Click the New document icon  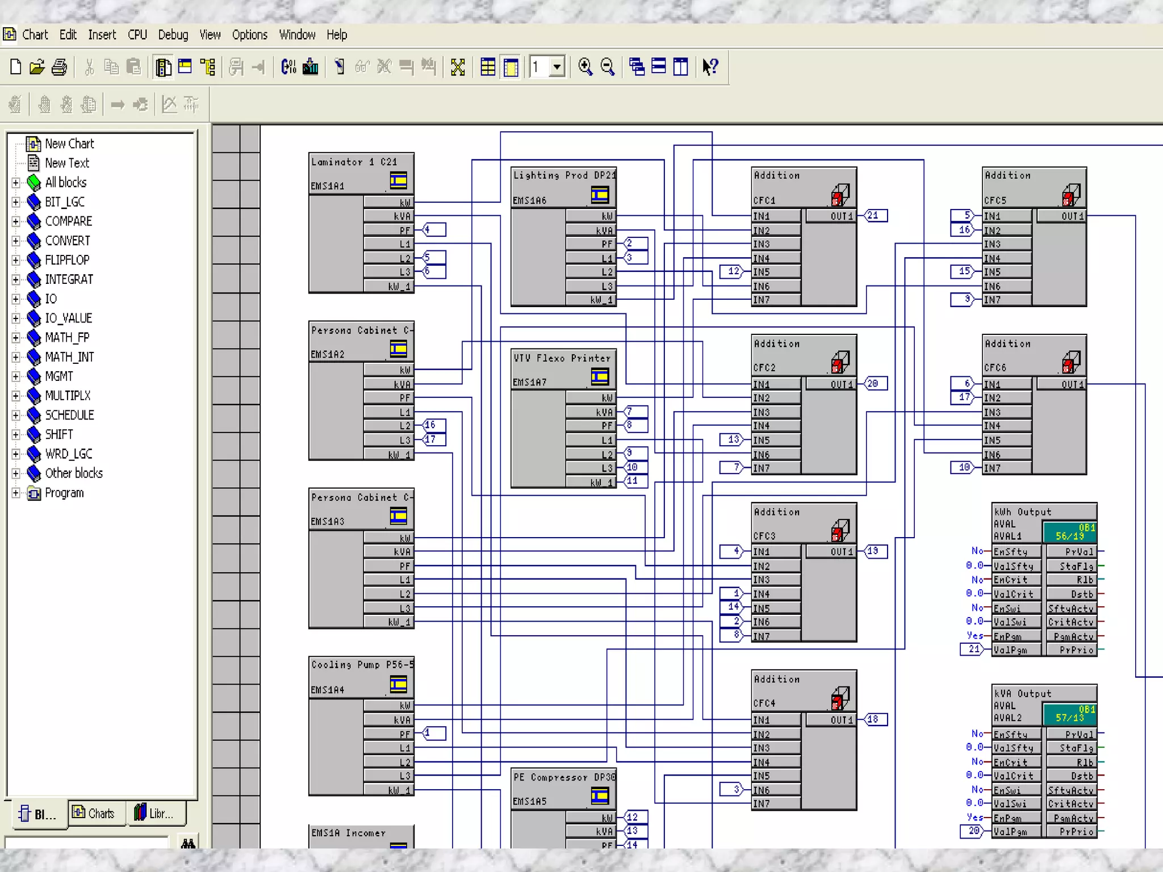click(16, 67)
